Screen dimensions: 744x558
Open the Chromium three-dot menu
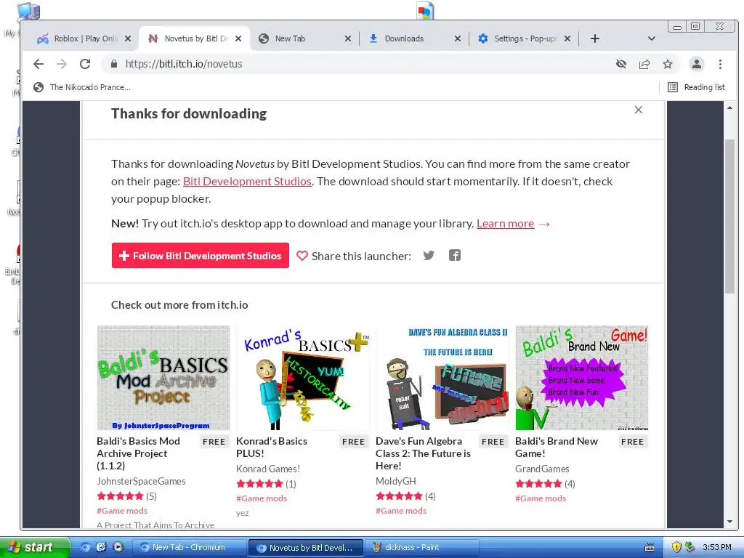click(x=720, y=64)
